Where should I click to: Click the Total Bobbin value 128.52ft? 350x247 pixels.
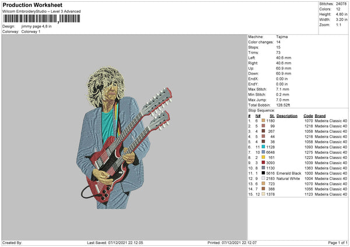283,105
